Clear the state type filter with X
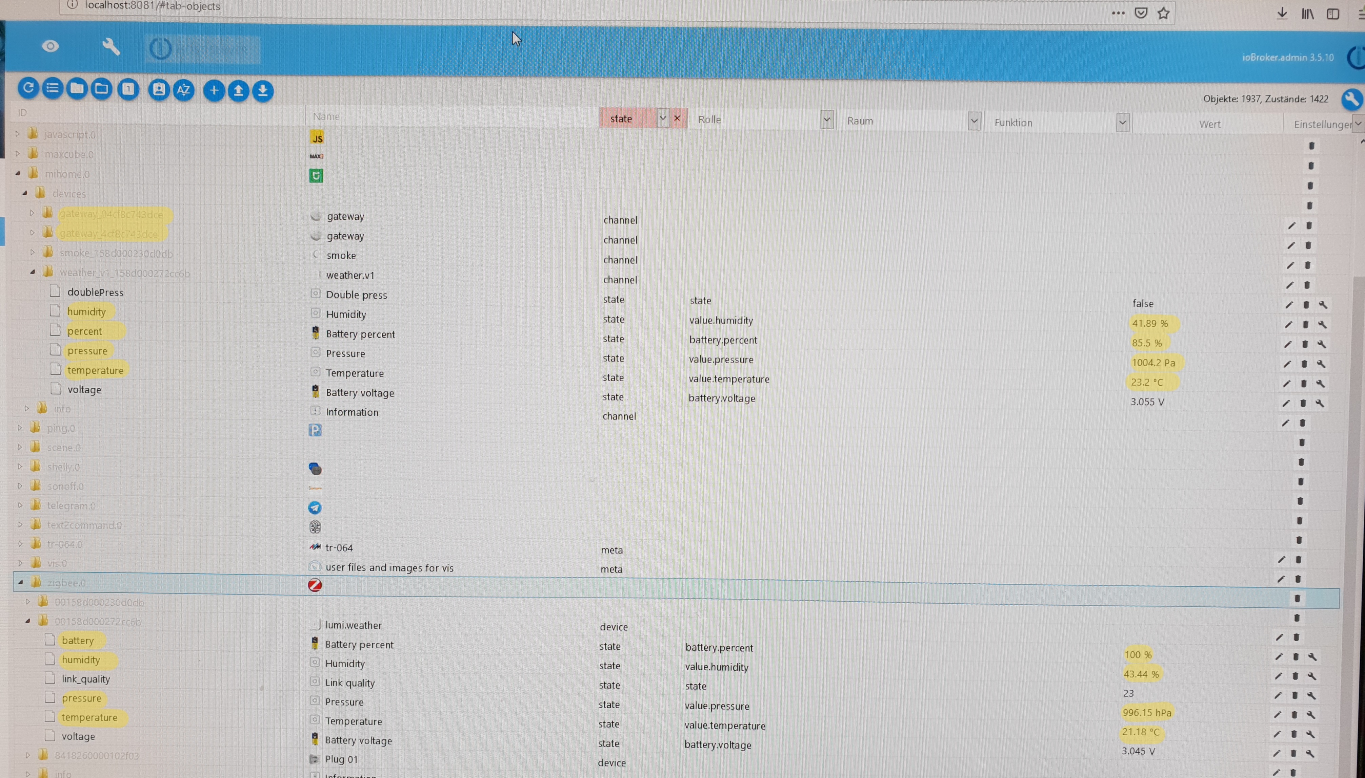 [677, 118]
